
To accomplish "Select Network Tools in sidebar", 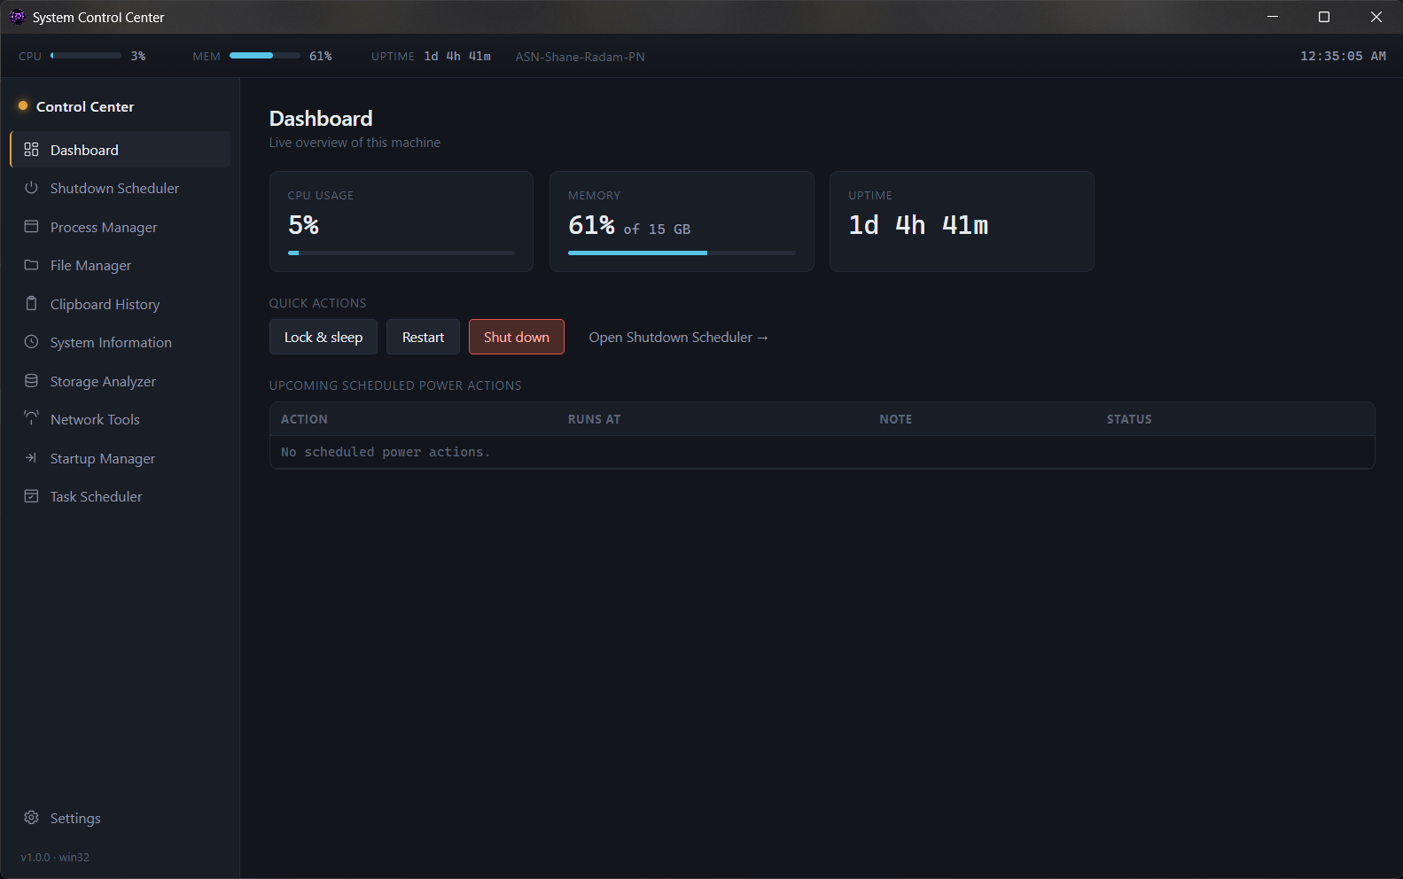I will 120,419.
